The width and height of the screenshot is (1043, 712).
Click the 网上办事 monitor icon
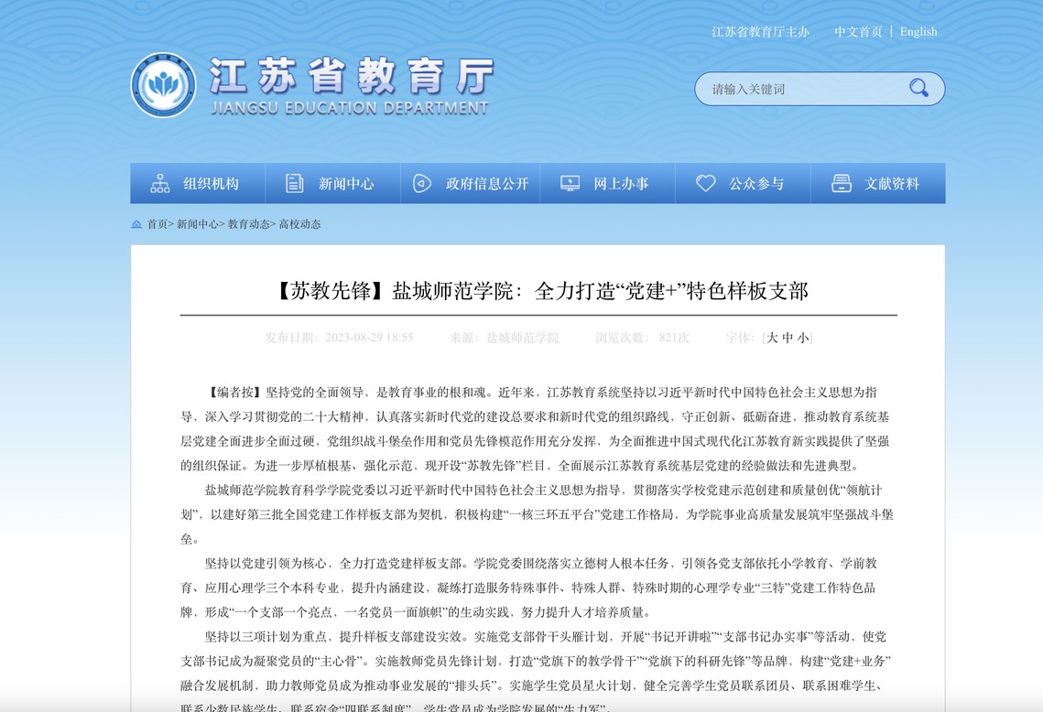[570, 183]
